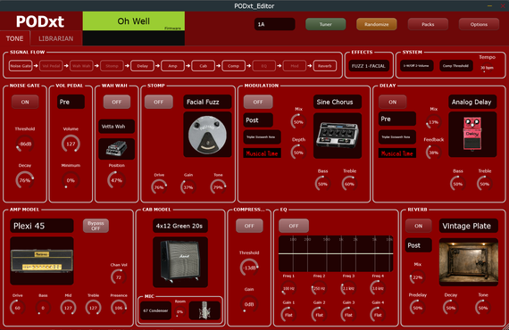Image resolution: width=509 pixels, height=330 pixels.
Task: Click the PODxt logo
Action: click(x=40, y=21)
